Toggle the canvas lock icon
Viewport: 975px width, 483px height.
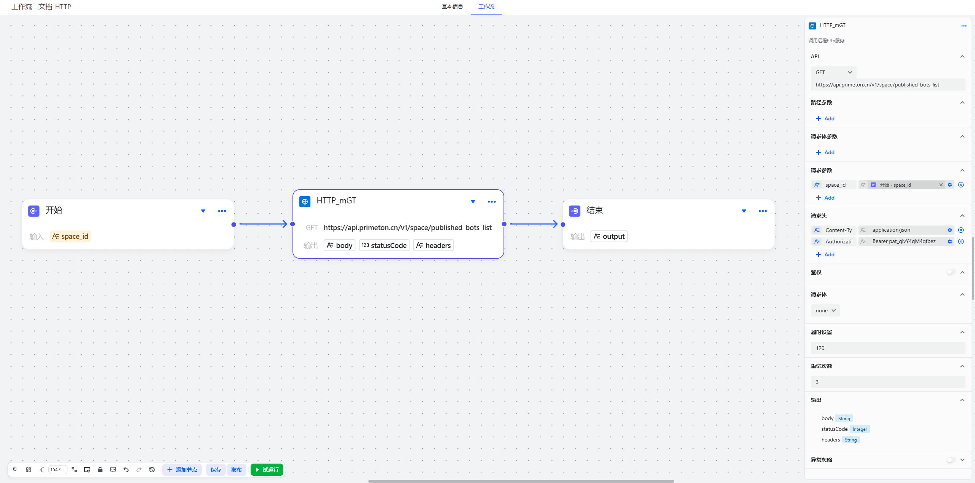coord(100,470)
